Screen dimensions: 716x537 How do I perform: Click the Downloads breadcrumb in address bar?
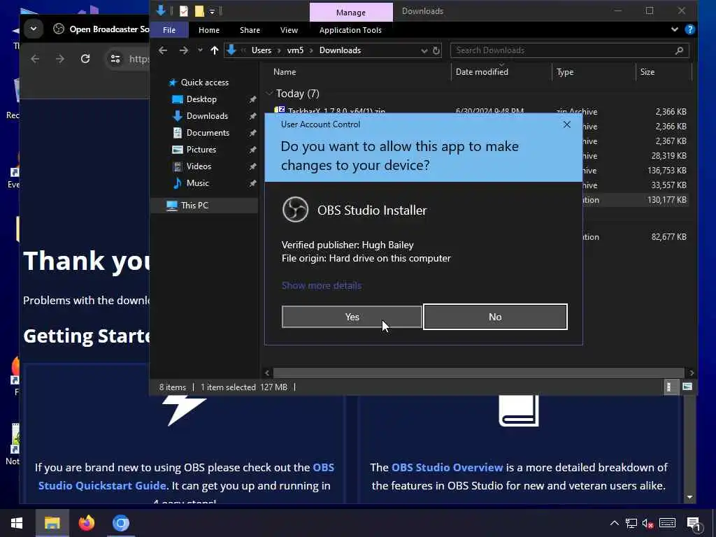click(340, 50)
